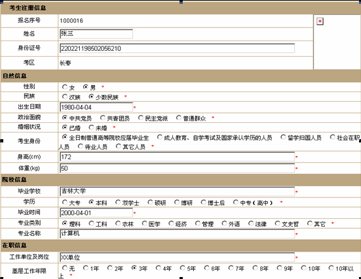Click the 毕业学校 graduation school field
Viewport: 361px width, 279px height.
point(177,191)
